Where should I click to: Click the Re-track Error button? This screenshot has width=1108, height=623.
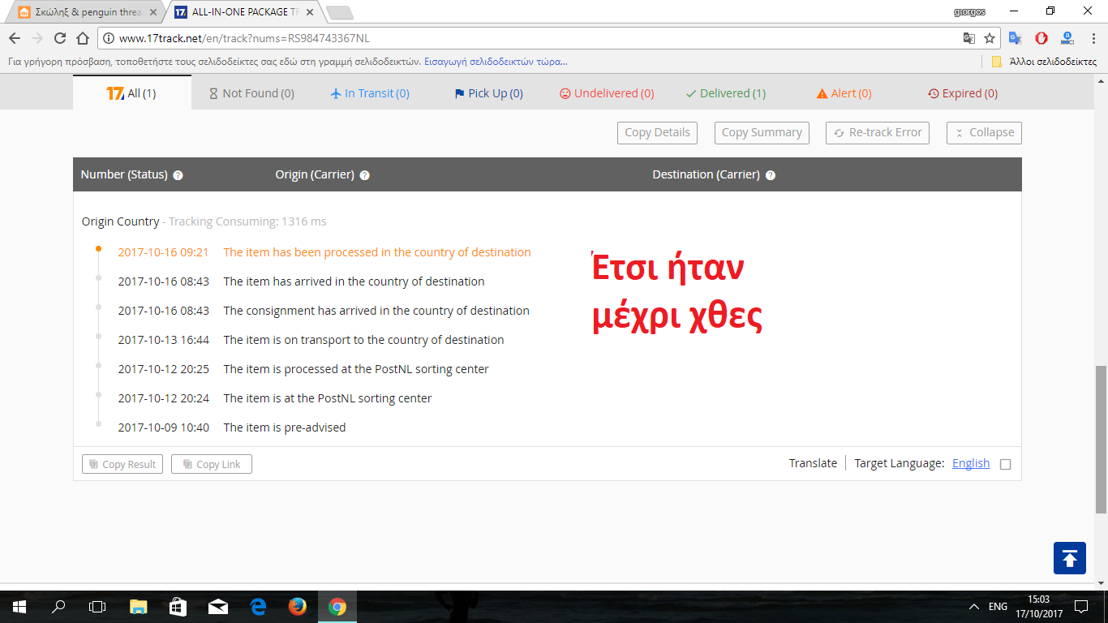coord(878,133)
